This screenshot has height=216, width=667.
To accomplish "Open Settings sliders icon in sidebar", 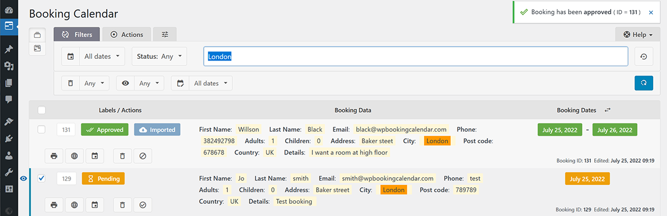I will pos(9,189).
